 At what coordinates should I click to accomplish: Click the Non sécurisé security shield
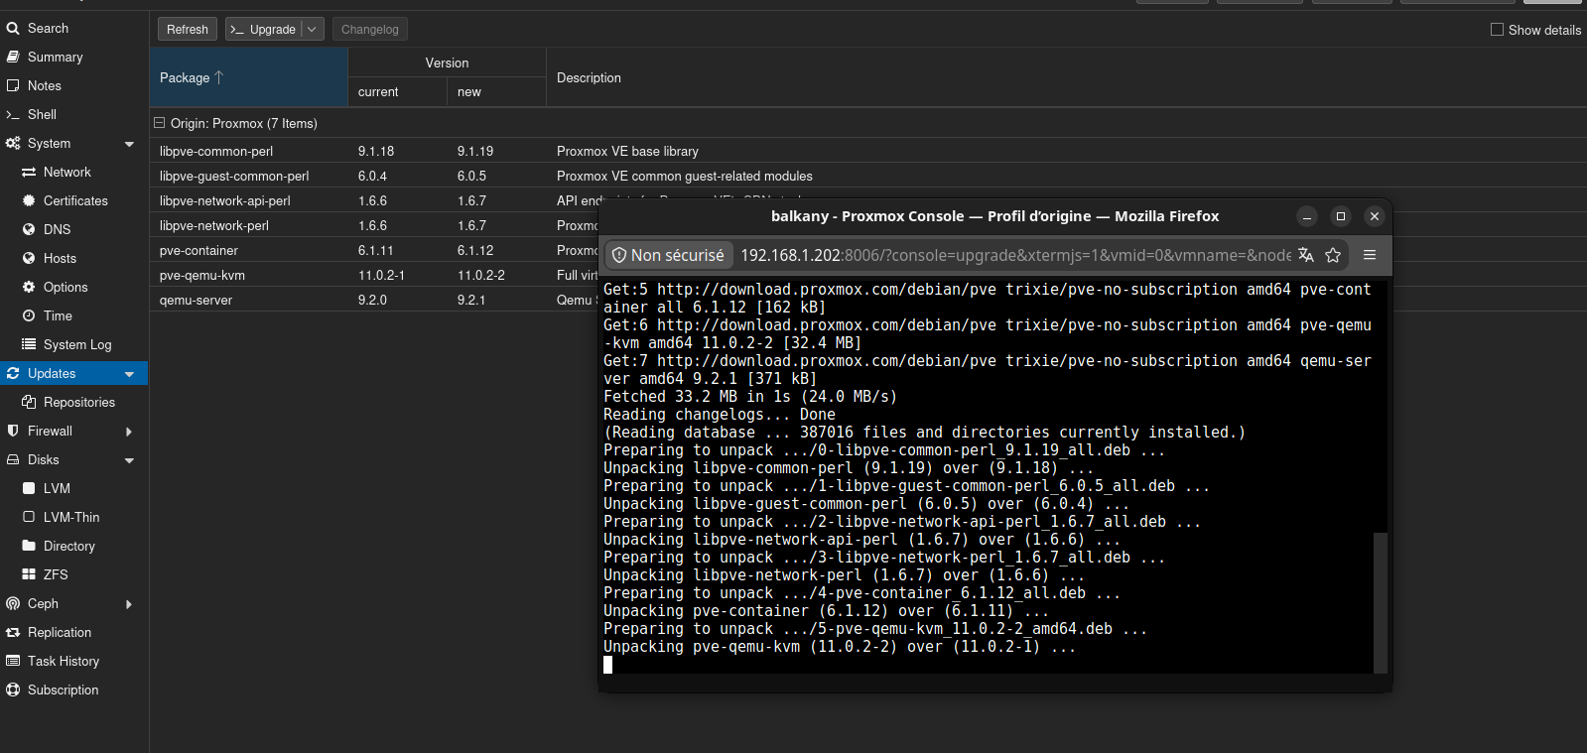[669, 255]
